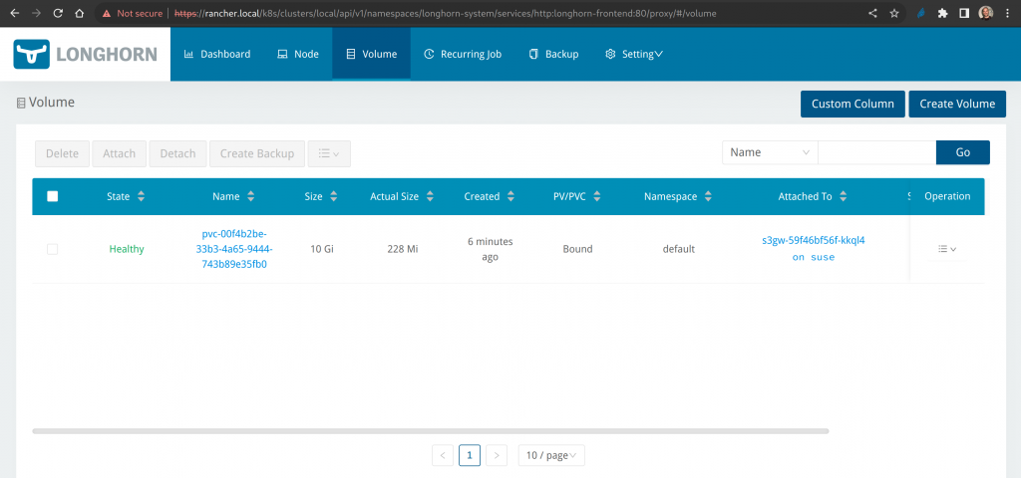This screenshot has width=1021, height=478.
Task: Reload the page with browser refresh icon
Action: [58, 14]
